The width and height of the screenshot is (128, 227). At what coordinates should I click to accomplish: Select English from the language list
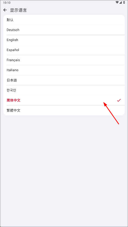pyautogui.click(x=64, y=40)
